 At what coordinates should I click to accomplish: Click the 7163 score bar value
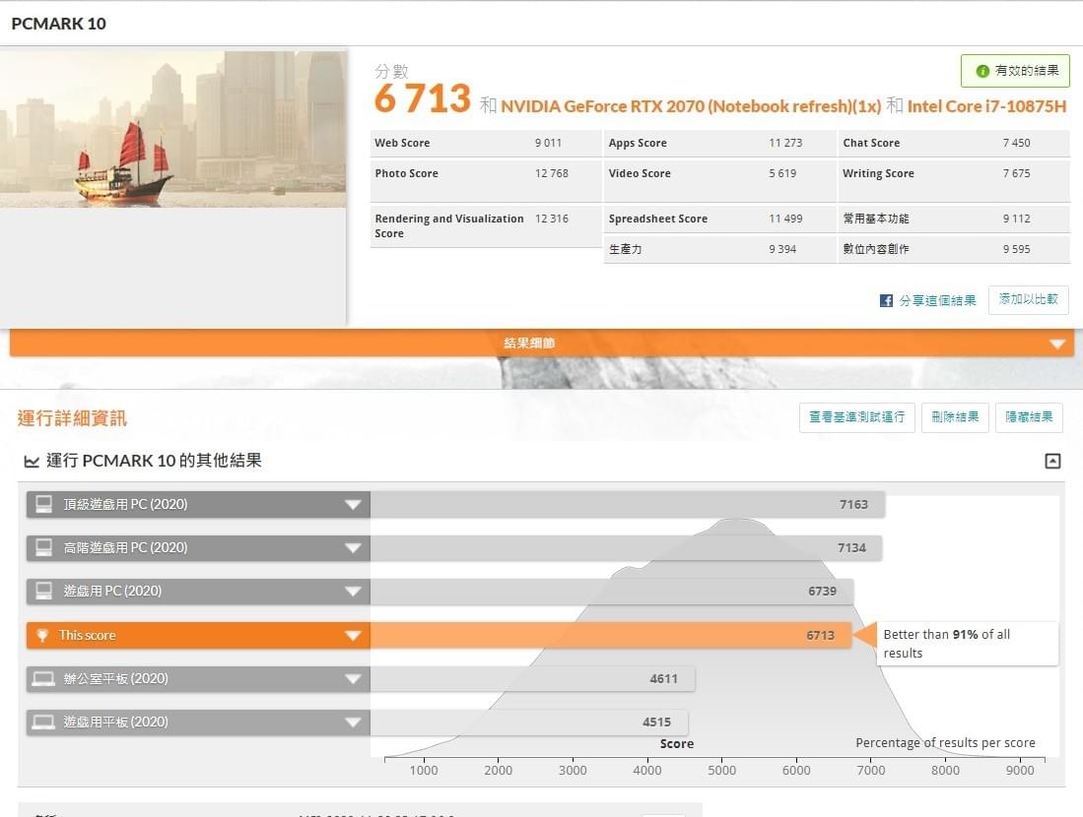pyautogui.click(x=853, y=504)
